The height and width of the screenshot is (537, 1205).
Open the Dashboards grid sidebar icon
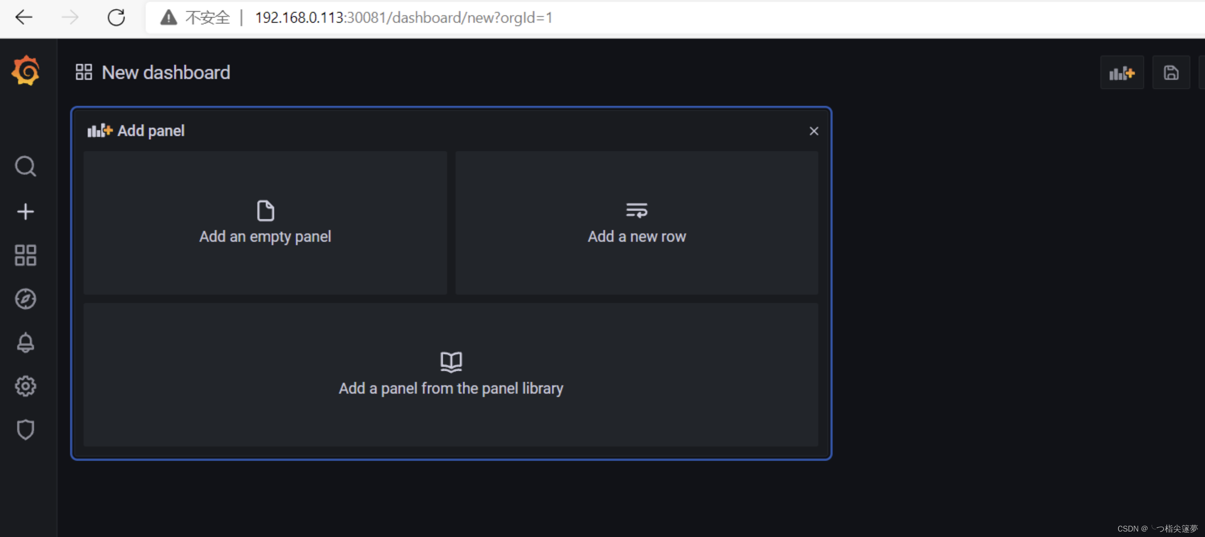[x=26, y=255]
